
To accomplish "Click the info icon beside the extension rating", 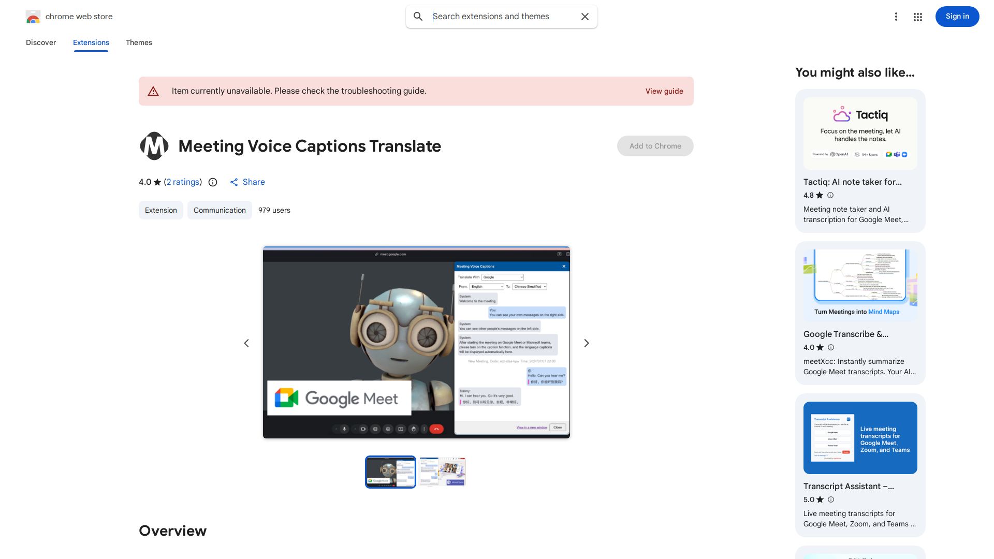I will point(212,182).
